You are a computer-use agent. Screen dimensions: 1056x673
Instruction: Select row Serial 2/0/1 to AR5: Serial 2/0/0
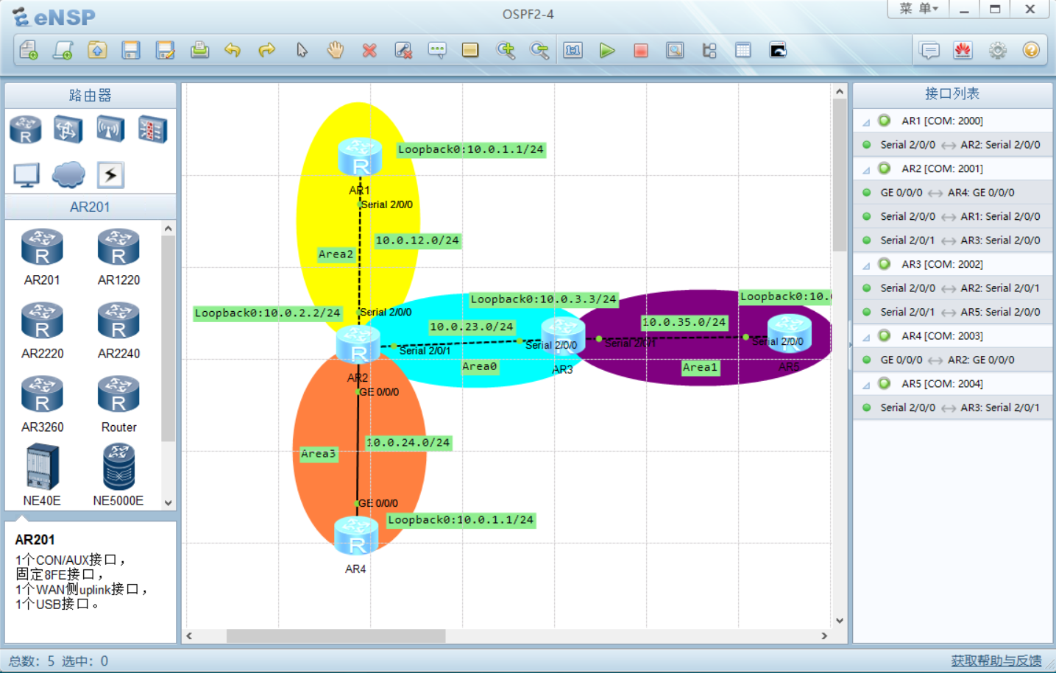click(x=952, y=312)
